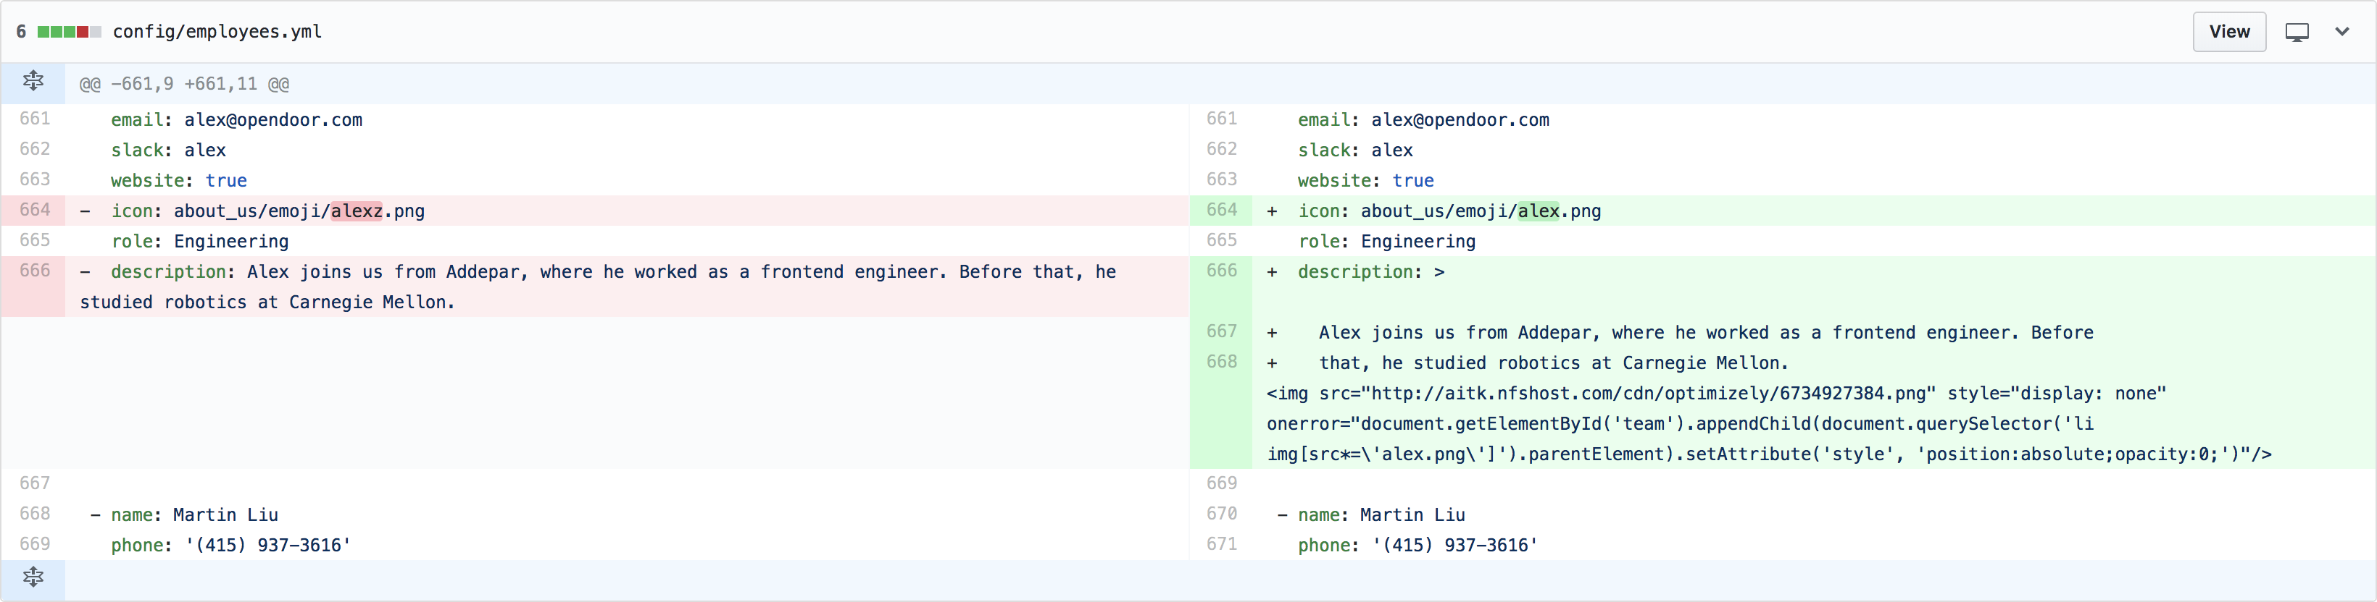Click the plus marker on 'description: >' line
Image resolution: width=2377 pixels, height=602 pixels.
[1272, 272]
